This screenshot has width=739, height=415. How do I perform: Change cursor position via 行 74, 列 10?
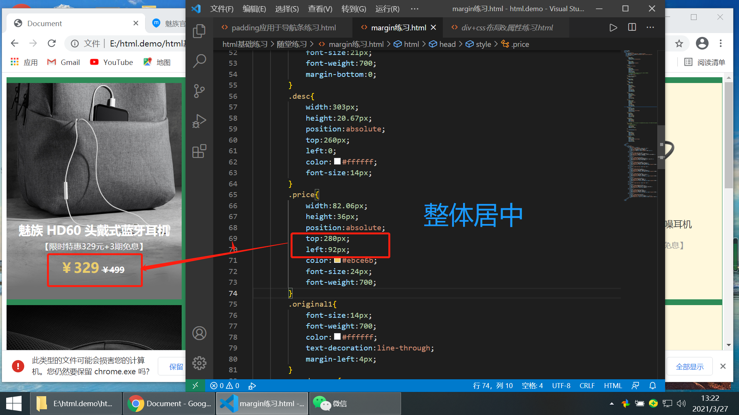pyautogui.click(x=493, y=385)
